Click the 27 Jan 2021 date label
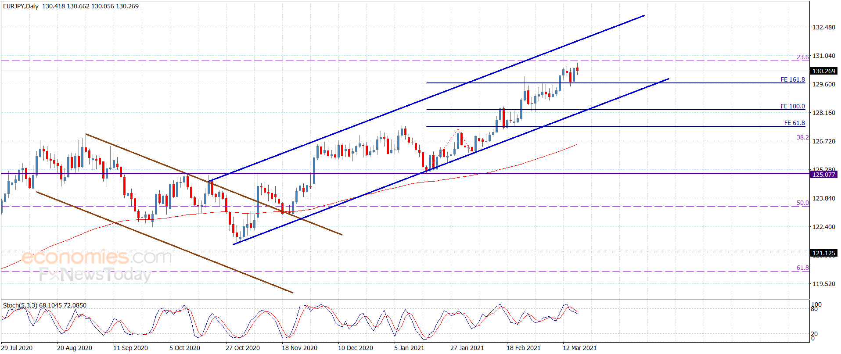 467,348
